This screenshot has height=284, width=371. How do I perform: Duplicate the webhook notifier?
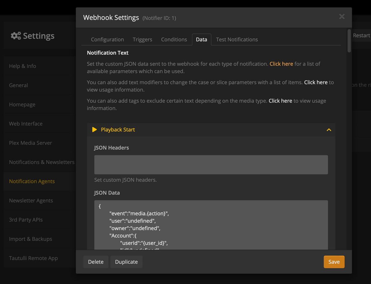[126, 262]
